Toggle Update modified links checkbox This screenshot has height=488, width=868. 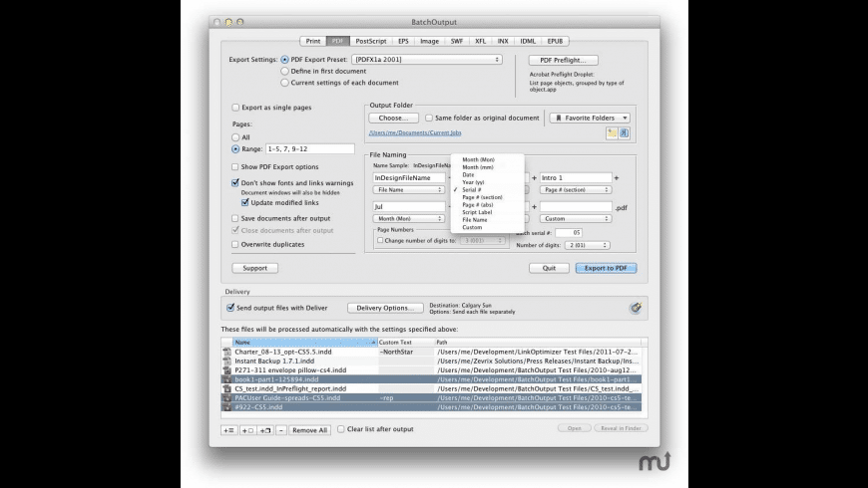[245, 203]
